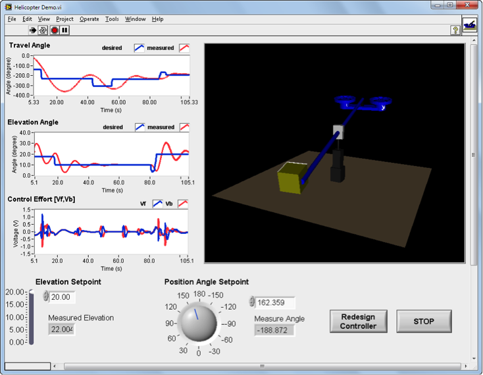The image size is (483, 375).
Task: Click the Travel Angle desired plot legend icon
Action: [140, 48]
